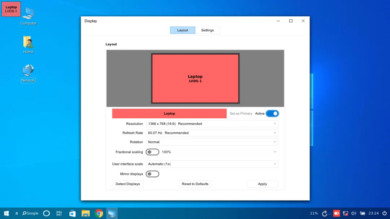
Task: Click Reset to Defaults
Action: click(195, 184)
